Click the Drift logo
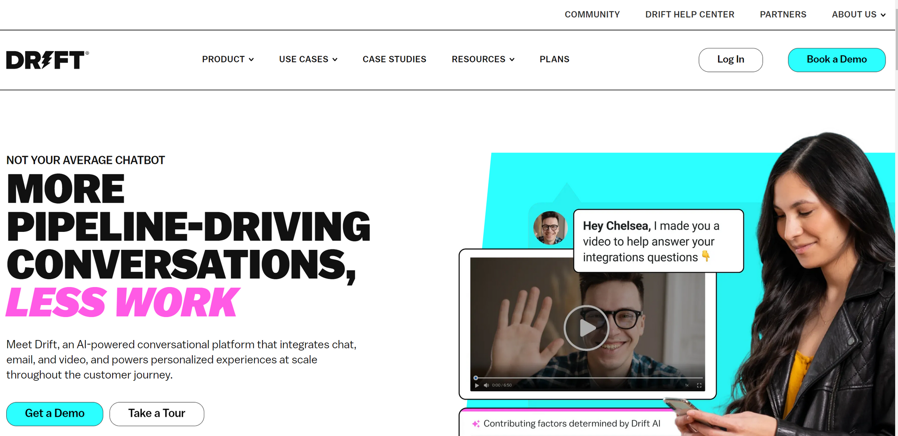 click(48, 60)
